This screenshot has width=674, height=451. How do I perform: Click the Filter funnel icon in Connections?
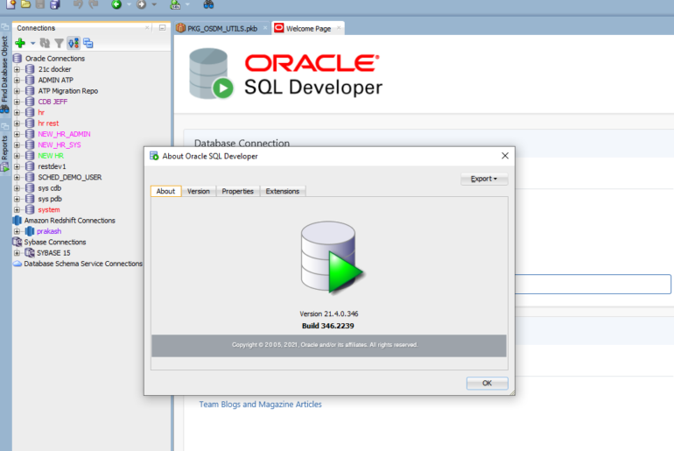tap(60, 43)
